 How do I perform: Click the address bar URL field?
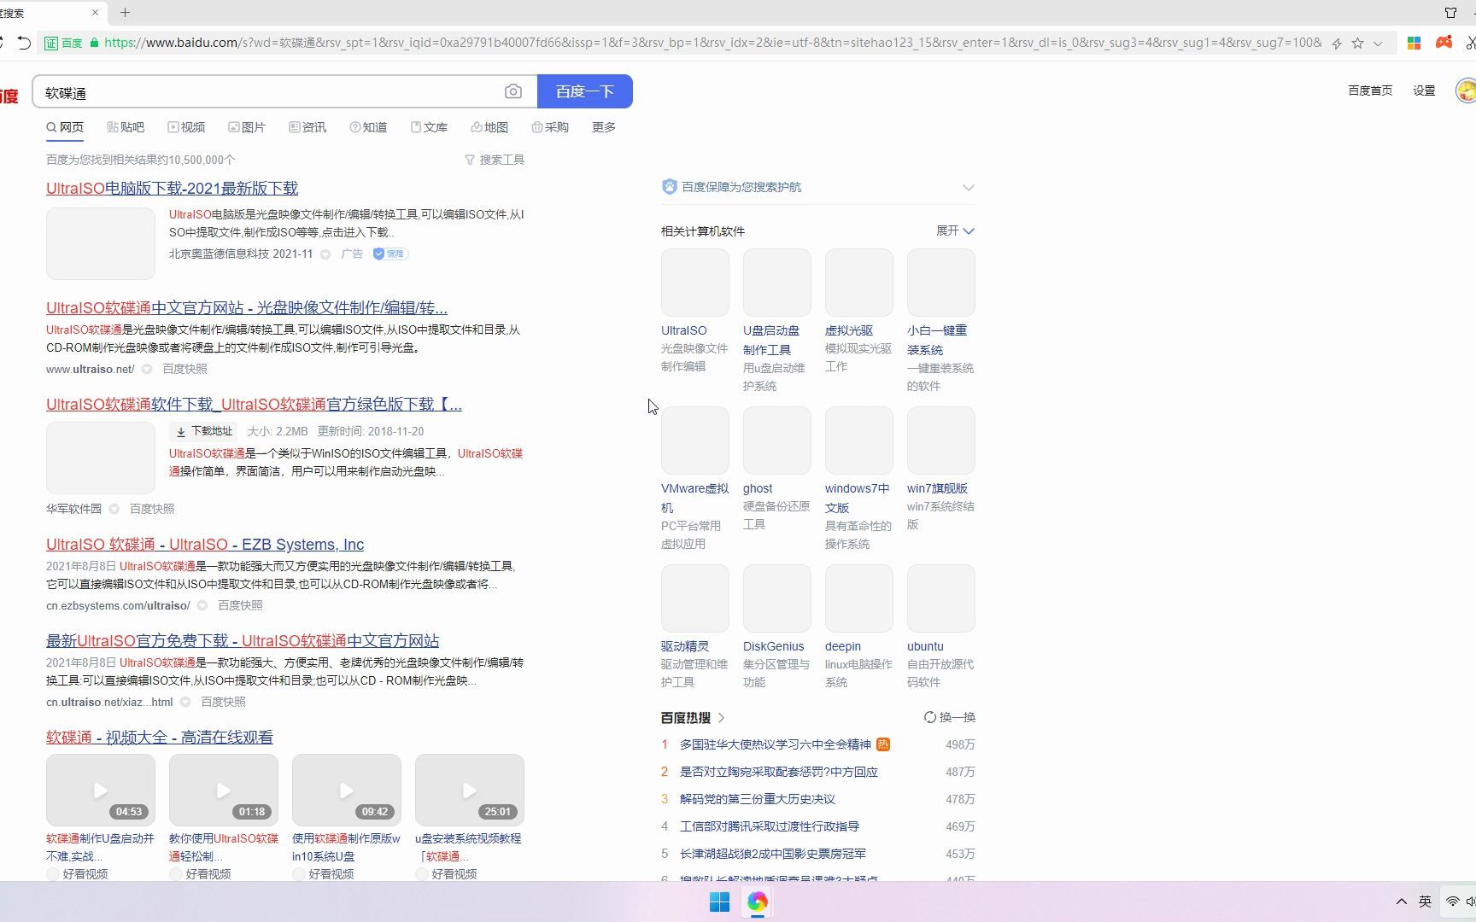(x=712, y=43)
